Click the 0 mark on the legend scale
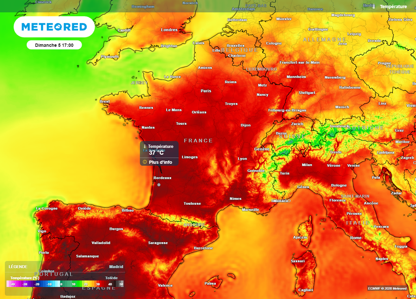 click(x=61, y=284)
